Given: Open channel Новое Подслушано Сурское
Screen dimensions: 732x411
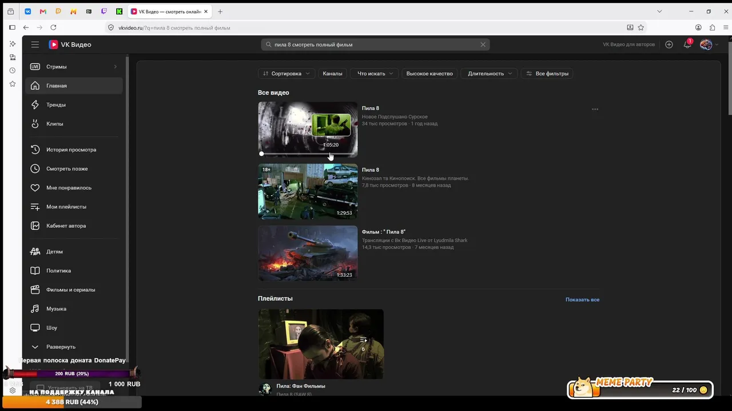Looking at the screenshot, I should pyautogui.click(x=395, y=116).
